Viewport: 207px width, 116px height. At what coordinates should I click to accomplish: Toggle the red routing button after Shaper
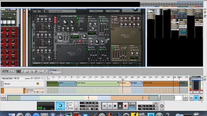[x=80, y=41]
